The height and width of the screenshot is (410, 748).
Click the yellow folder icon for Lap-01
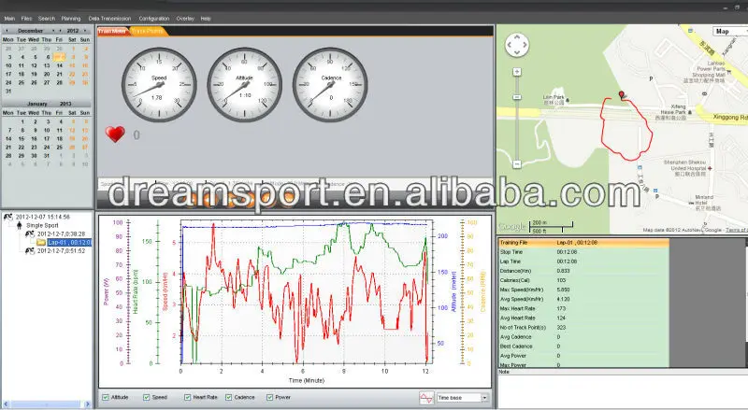pyautogui.click(x=41, y=243)
